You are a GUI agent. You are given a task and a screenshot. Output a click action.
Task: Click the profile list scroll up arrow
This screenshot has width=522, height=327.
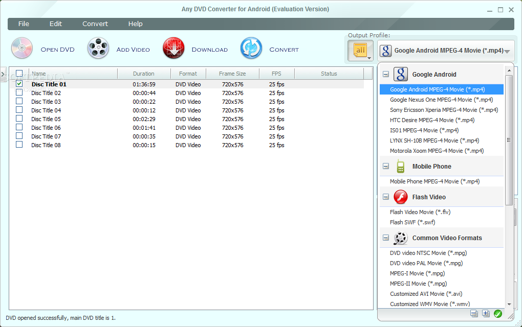509,71
